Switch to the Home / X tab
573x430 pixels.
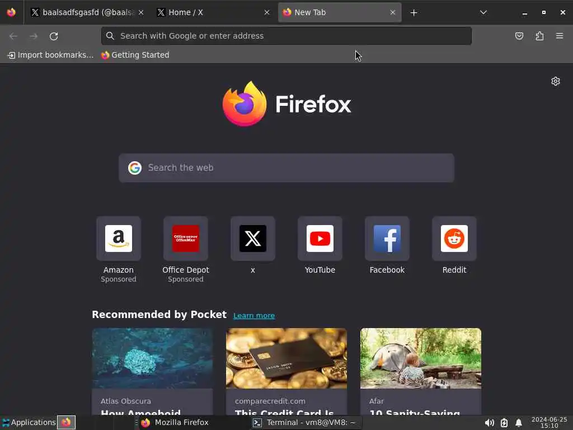point(213,12)
